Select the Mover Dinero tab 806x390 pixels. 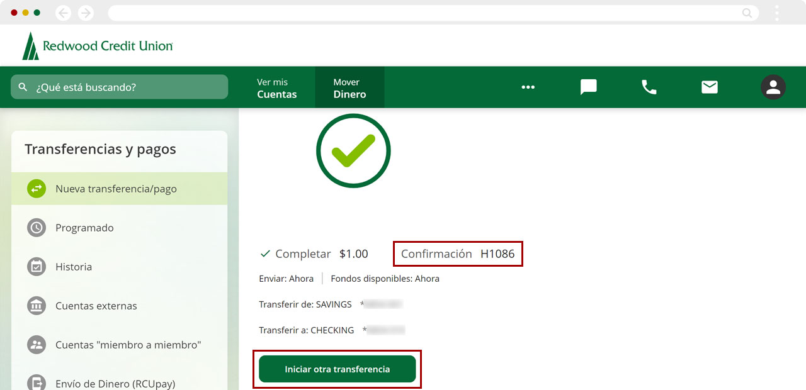(349, 88)
